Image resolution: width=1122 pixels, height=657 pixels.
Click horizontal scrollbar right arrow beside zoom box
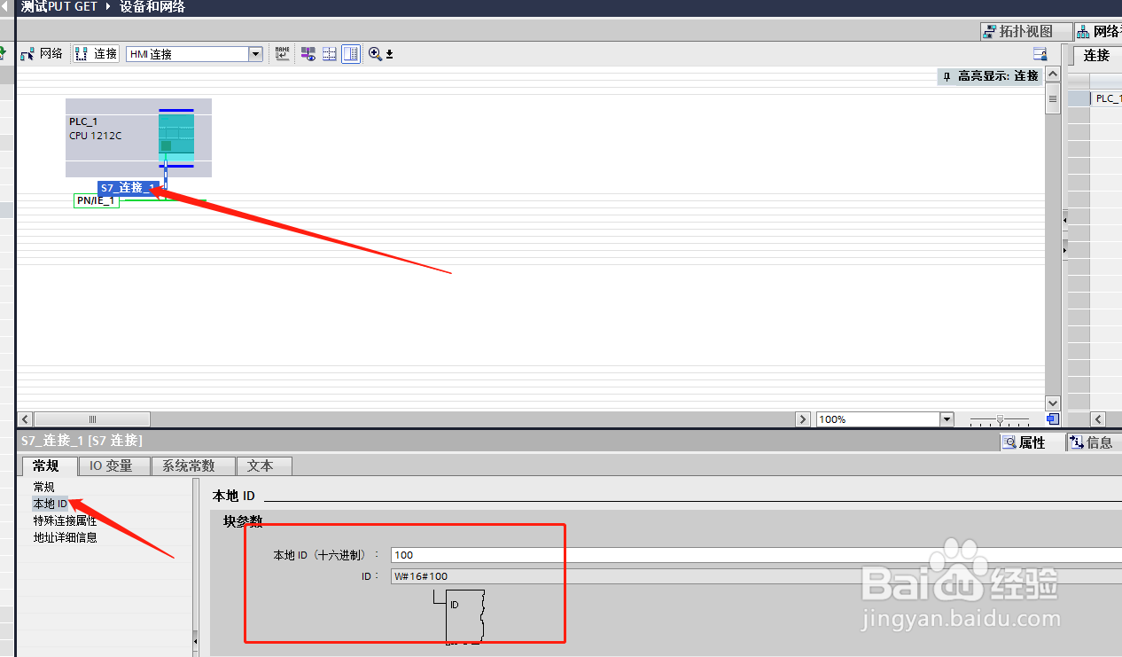click(x=803, y=419)
